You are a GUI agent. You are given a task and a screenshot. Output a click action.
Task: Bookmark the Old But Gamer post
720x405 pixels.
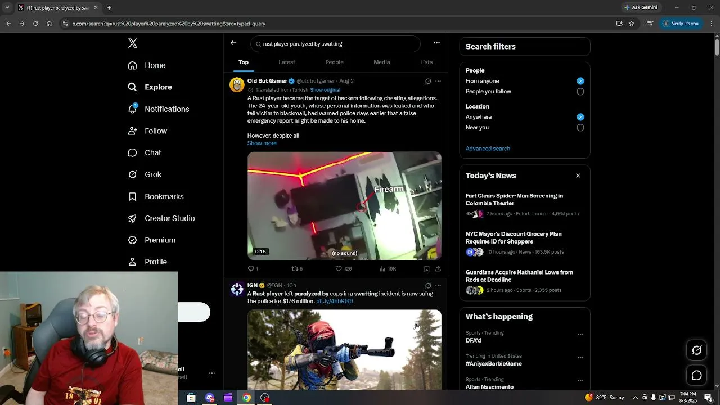point(427,269)
